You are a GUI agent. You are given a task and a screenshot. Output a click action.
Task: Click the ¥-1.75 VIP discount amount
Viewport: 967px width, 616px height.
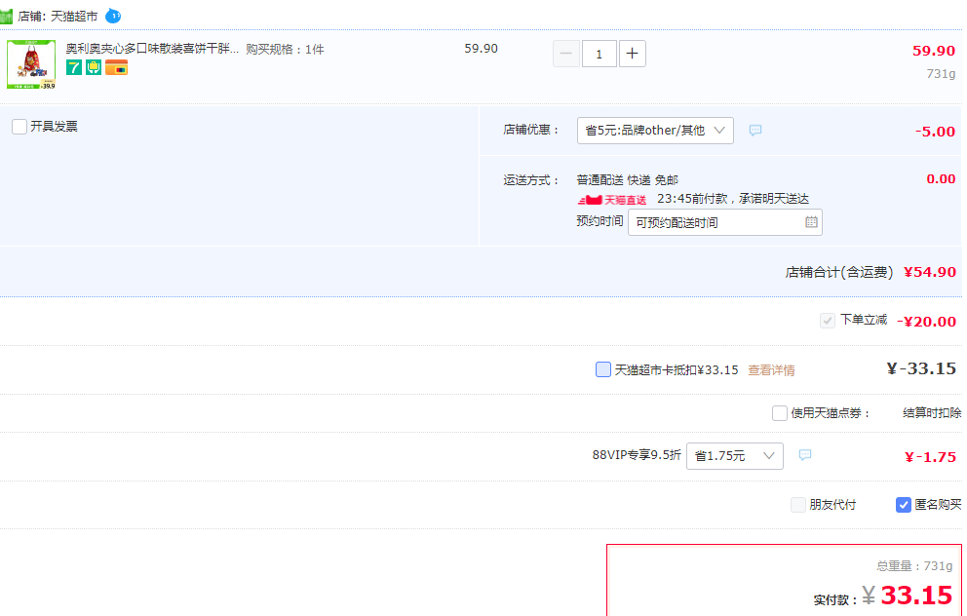point(930,457)
